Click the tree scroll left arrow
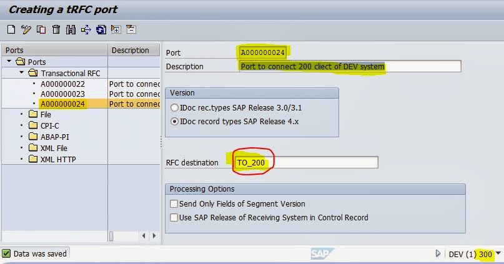The height and width of the screenshot is (264, 504). tap(144, 236)
